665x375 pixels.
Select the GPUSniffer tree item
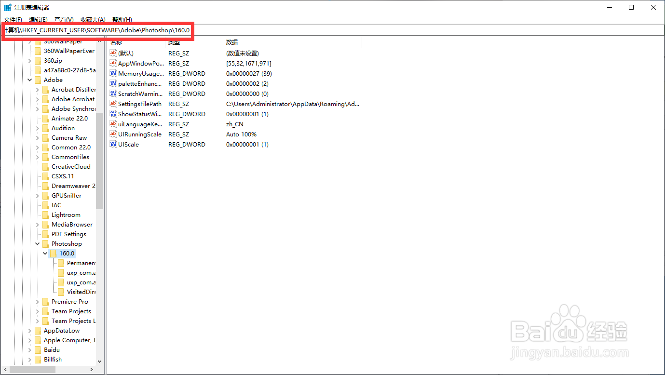(x=67, y=196)
